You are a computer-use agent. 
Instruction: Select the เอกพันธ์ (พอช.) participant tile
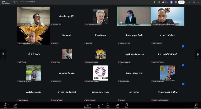67,73
